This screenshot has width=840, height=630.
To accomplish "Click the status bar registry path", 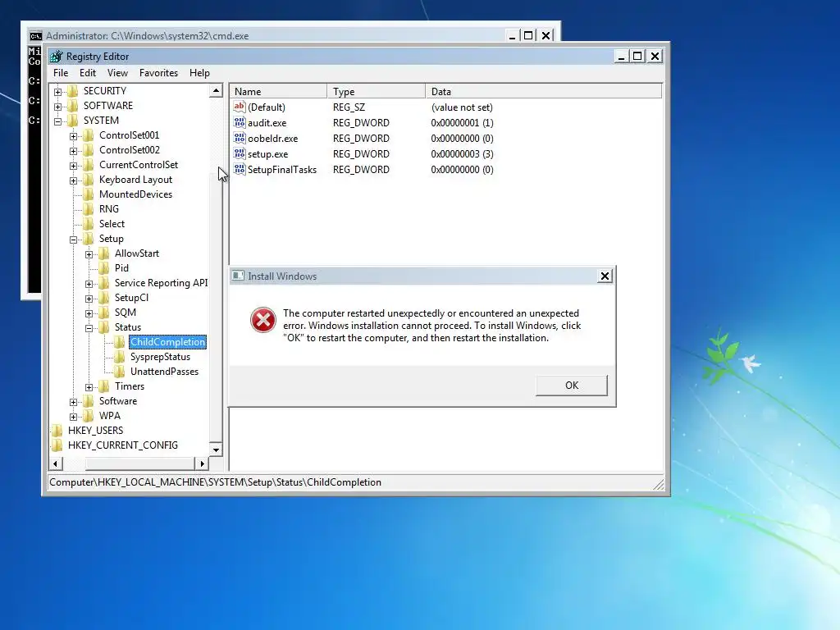I will pyautogui.click(x=216, y=482).
